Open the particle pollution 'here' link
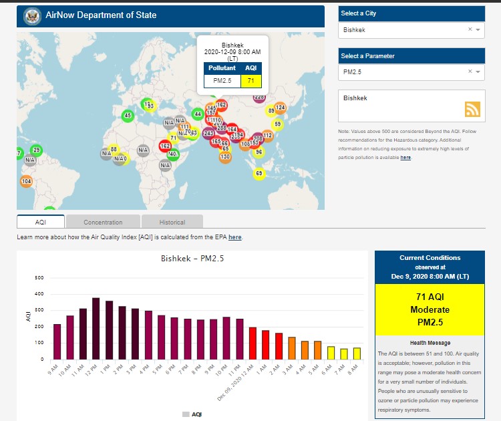 (405, 158)
